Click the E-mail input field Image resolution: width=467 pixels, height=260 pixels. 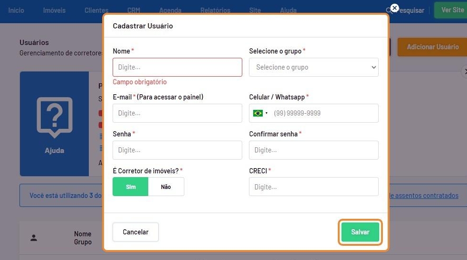point(177,113)
